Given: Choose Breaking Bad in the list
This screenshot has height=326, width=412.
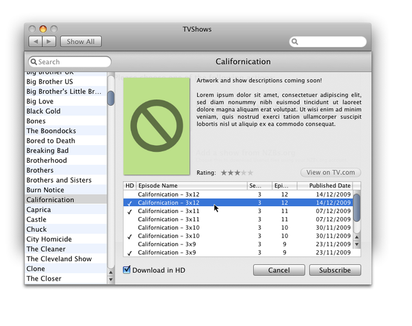Looking at the screenshot, I should coord(66,150).
